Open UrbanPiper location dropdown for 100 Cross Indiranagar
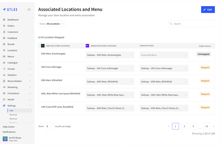Viewport: 221px width, 146px height. (x=110, y=68)
